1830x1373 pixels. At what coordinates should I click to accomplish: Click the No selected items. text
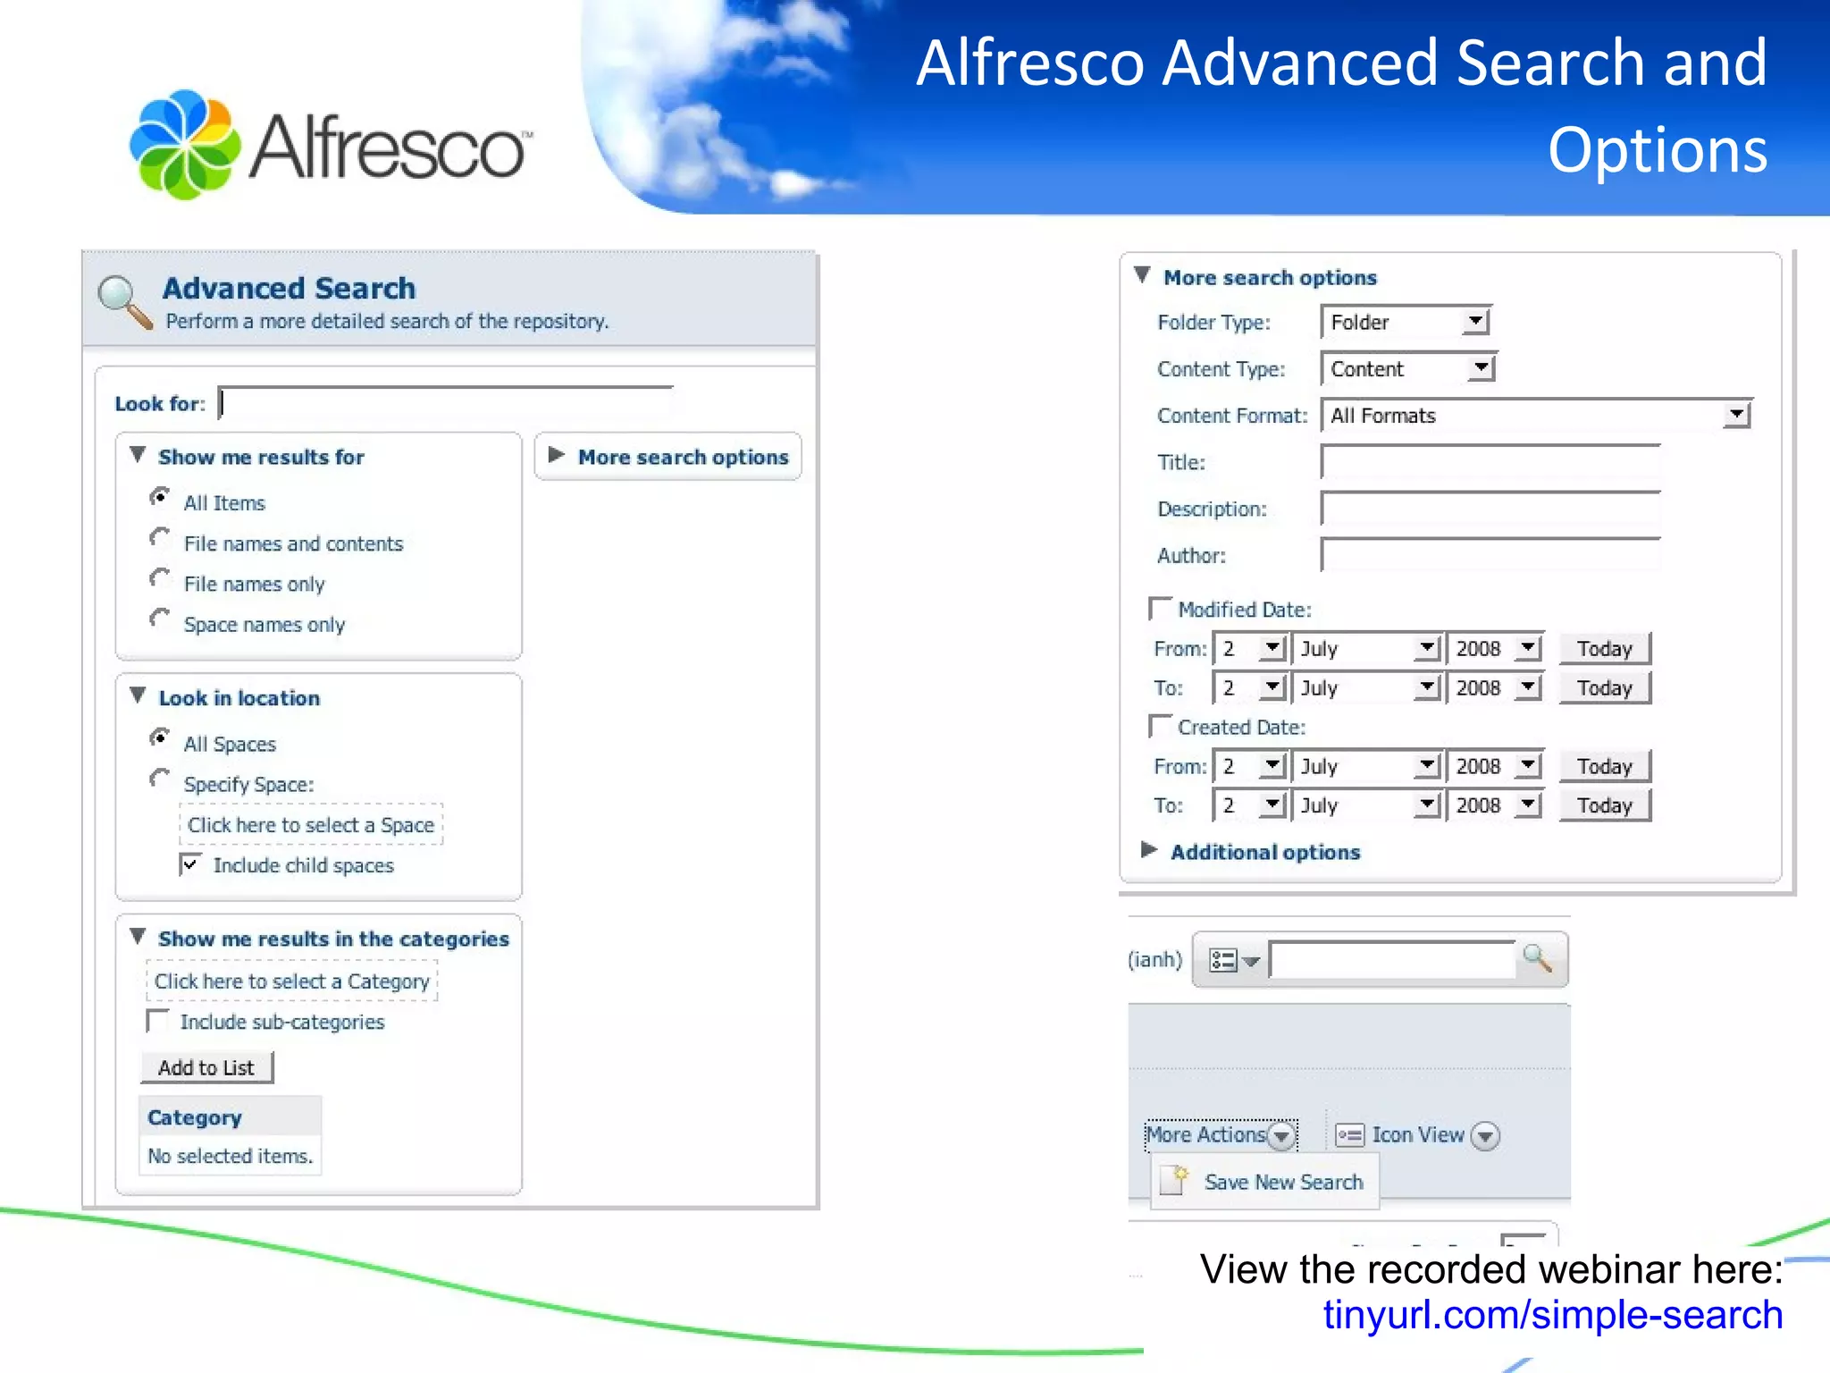pyautogui.click(x=231, y=1155)
